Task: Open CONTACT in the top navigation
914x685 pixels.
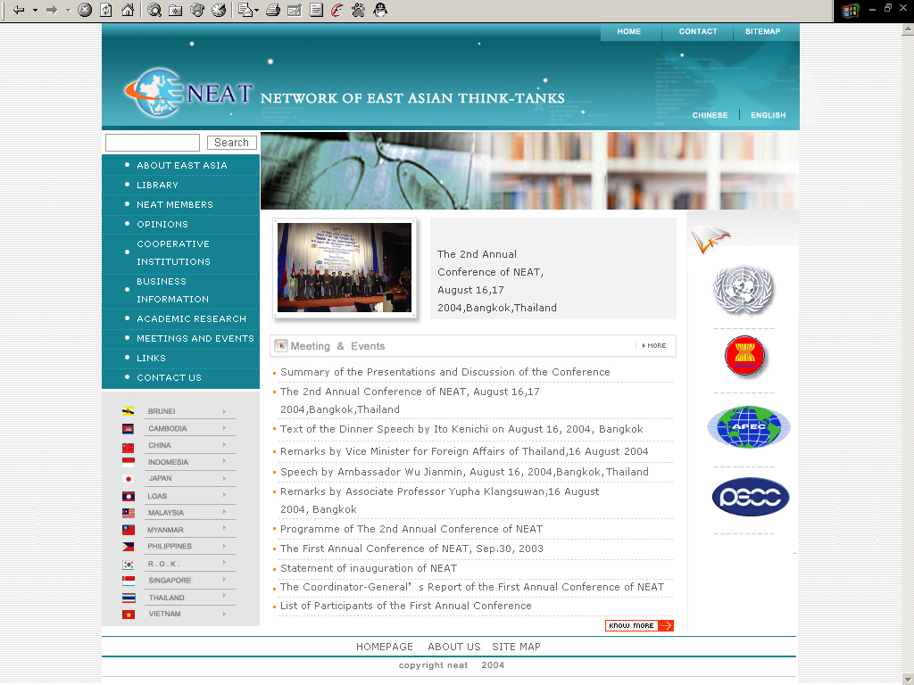Action: click(x=698, y=31)
